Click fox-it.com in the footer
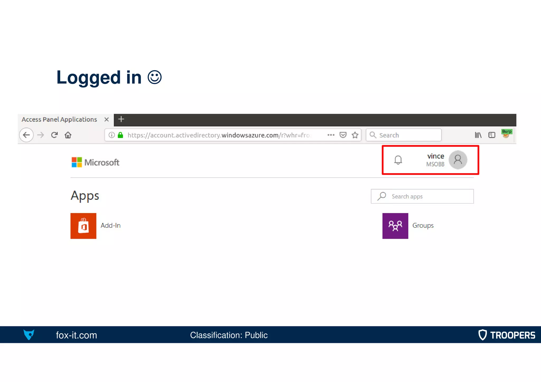This screenshot has height=382, width=541. point(76,335)
